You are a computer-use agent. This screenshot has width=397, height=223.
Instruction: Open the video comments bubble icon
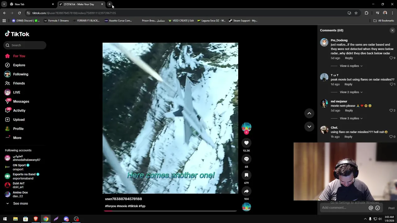click(x=246, y=159)
